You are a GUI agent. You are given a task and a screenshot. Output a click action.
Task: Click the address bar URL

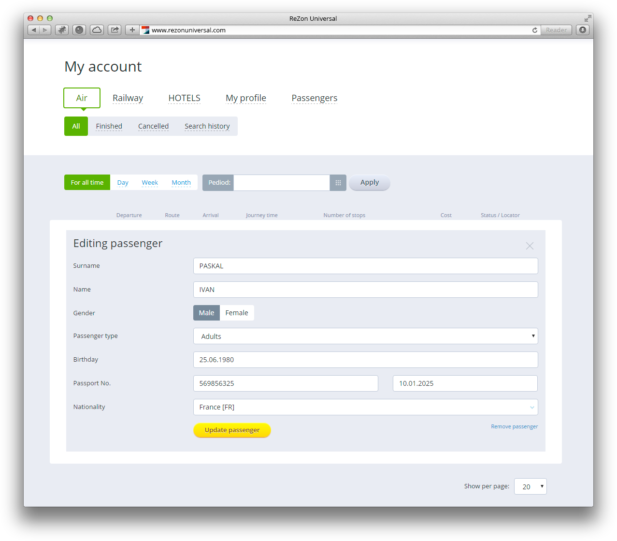point(188,30)
